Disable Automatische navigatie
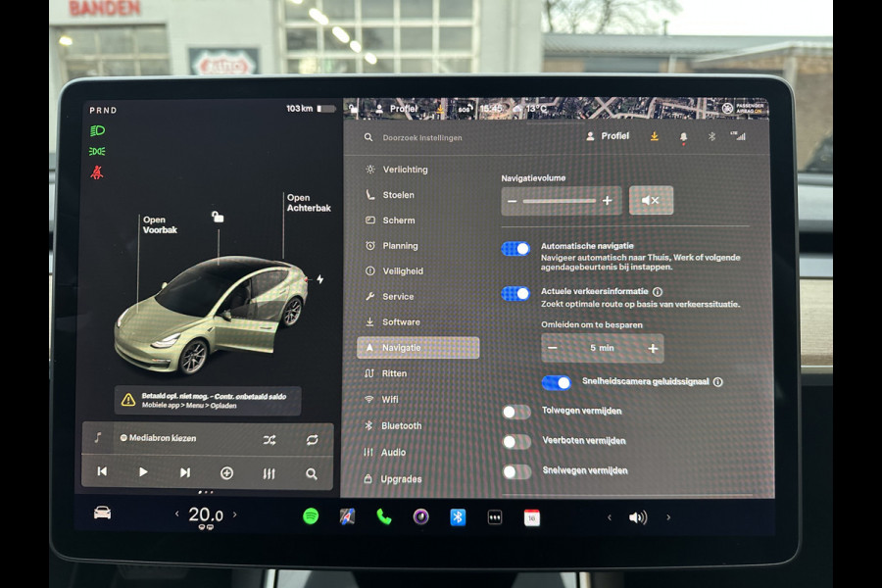 516,248
